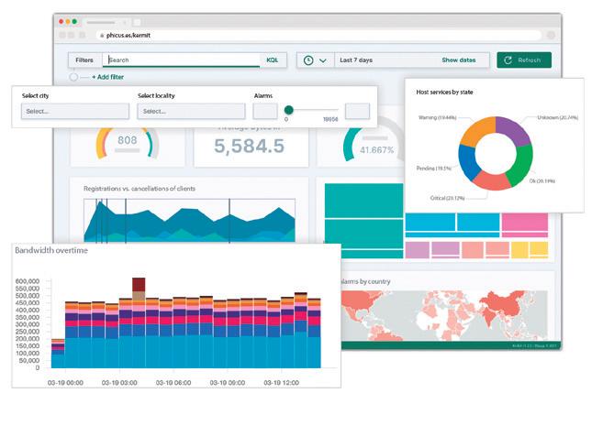
Task: Click the Last 7 days range
Action: click(x=356, y=60)
